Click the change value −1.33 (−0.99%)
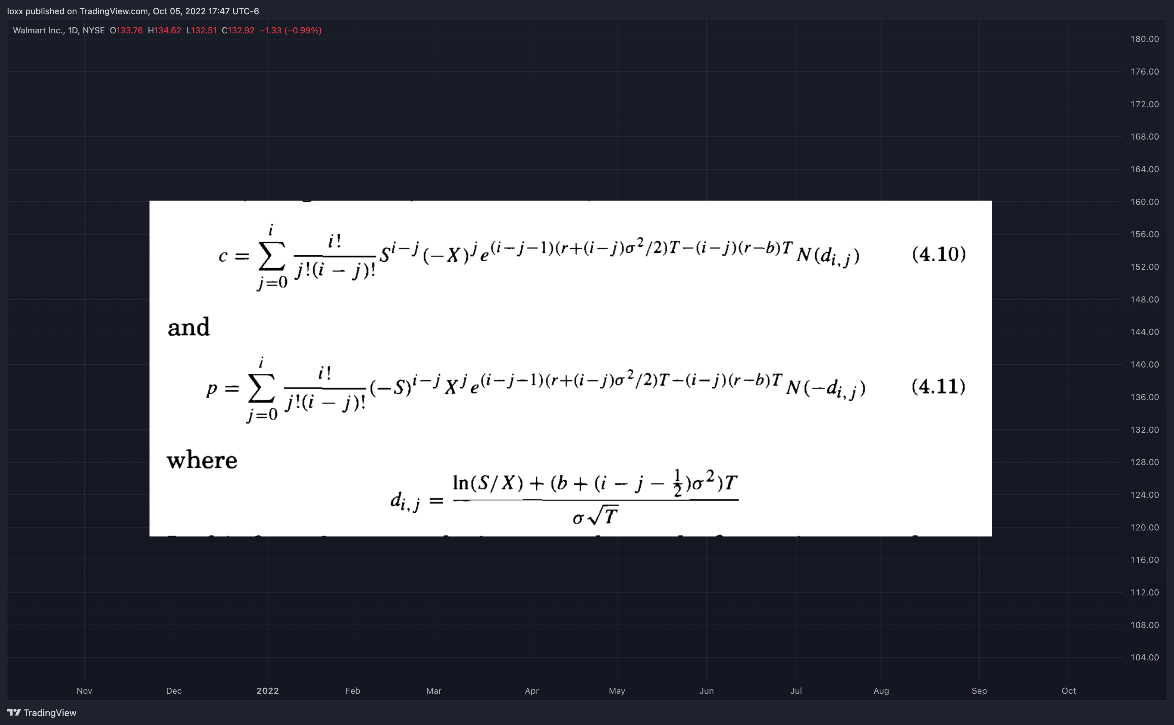This screenshot has width=1174, height=725. [x=290, y=30]
